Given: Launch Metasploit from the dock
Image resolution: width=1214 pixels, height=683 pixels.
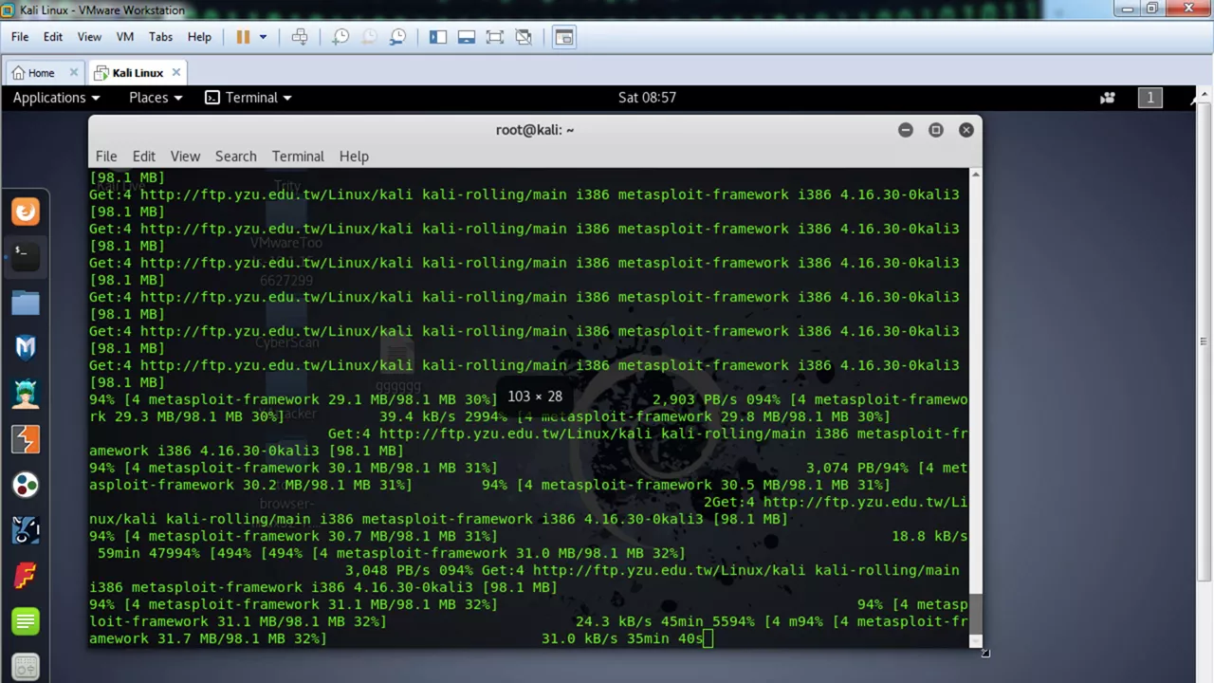Looking at the screenshot, I should pos(26,347).
